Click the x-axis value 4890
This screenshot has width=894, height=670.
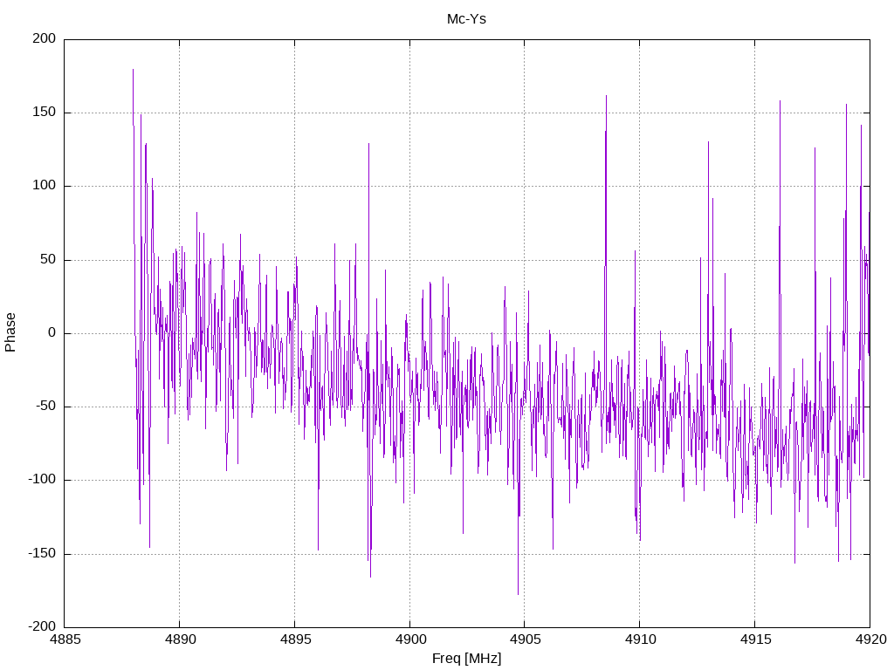click(x=180, y=639)
